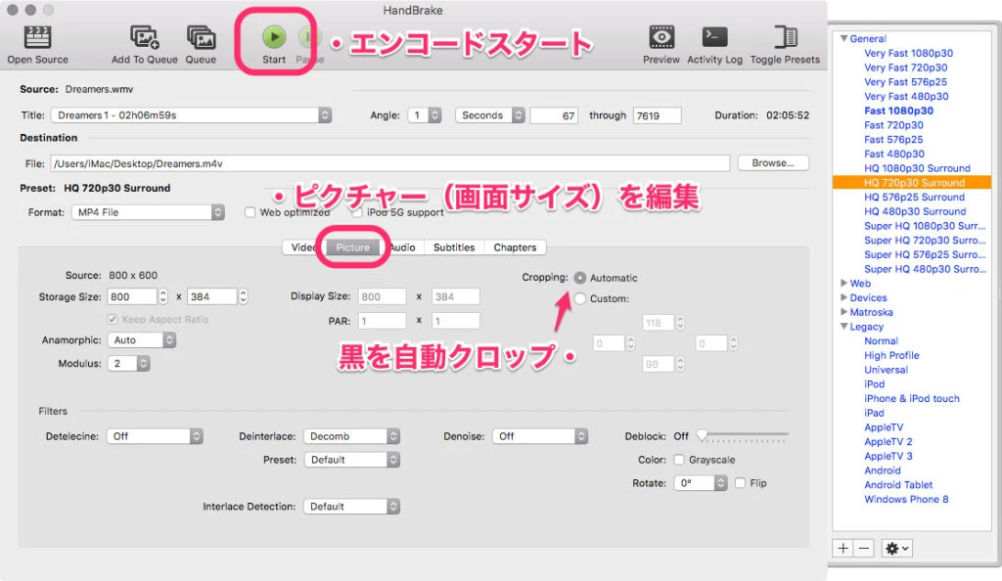Open the Modulus dropdown

128,363
